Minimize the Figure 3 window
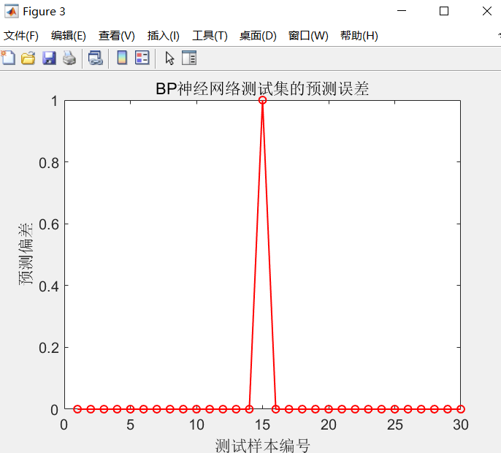The image size is (501, 453). coord(402,11)
